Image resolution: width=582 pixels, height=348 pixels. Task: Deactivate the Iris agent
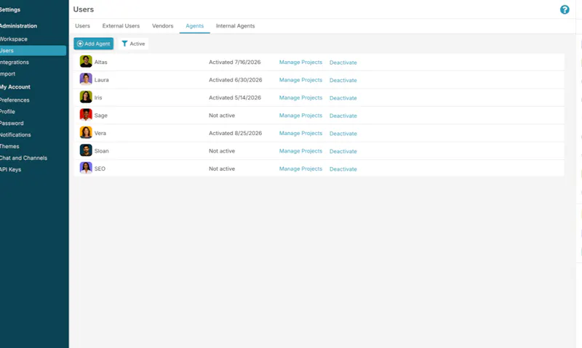tap(343, 98)
